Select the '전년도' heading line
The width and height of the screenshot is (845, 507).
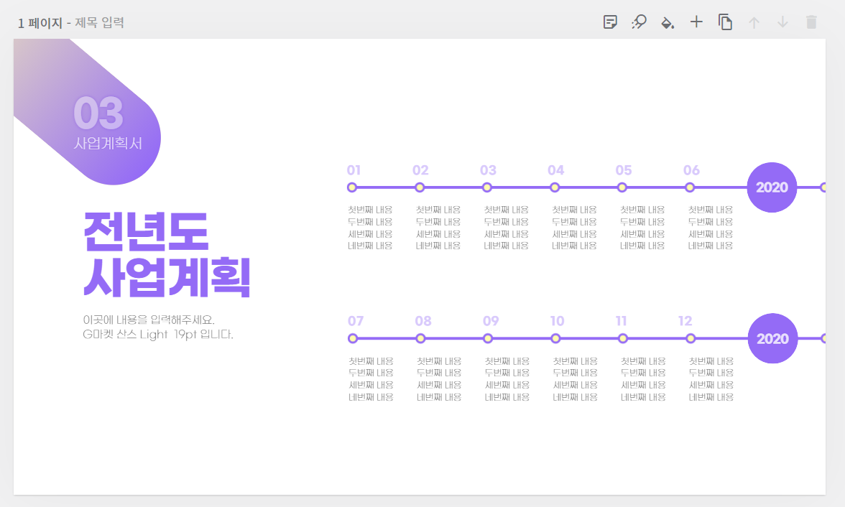tap(145, 232)
